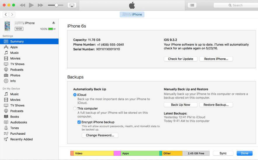This screenshot has width=258, height=160.
Task: Eject the iPhone using eject icon
Action: pos(53,23)
